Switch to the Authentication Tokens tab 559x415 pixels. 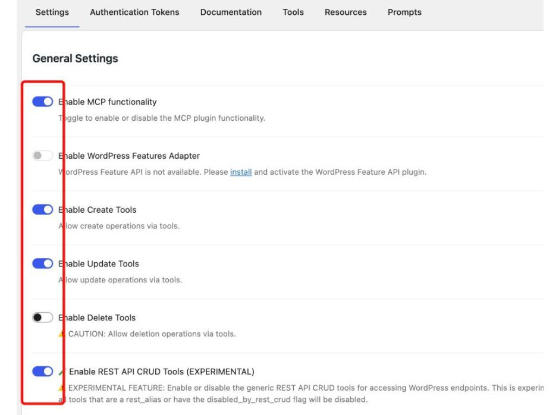click(x=134, y=12)
